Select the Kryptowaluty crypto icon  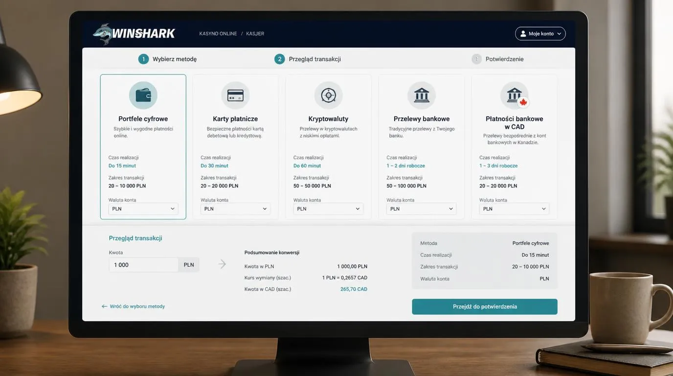[328, 95]
